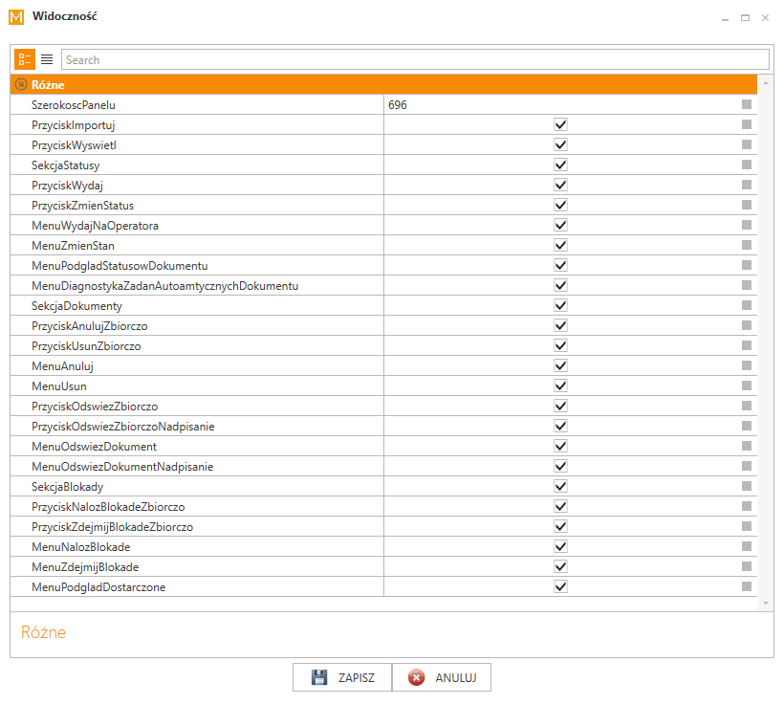The image size is (784, 705).
Task: Disable the MenuWydajNaOperatora checkbox
Action: coord(560,225)
